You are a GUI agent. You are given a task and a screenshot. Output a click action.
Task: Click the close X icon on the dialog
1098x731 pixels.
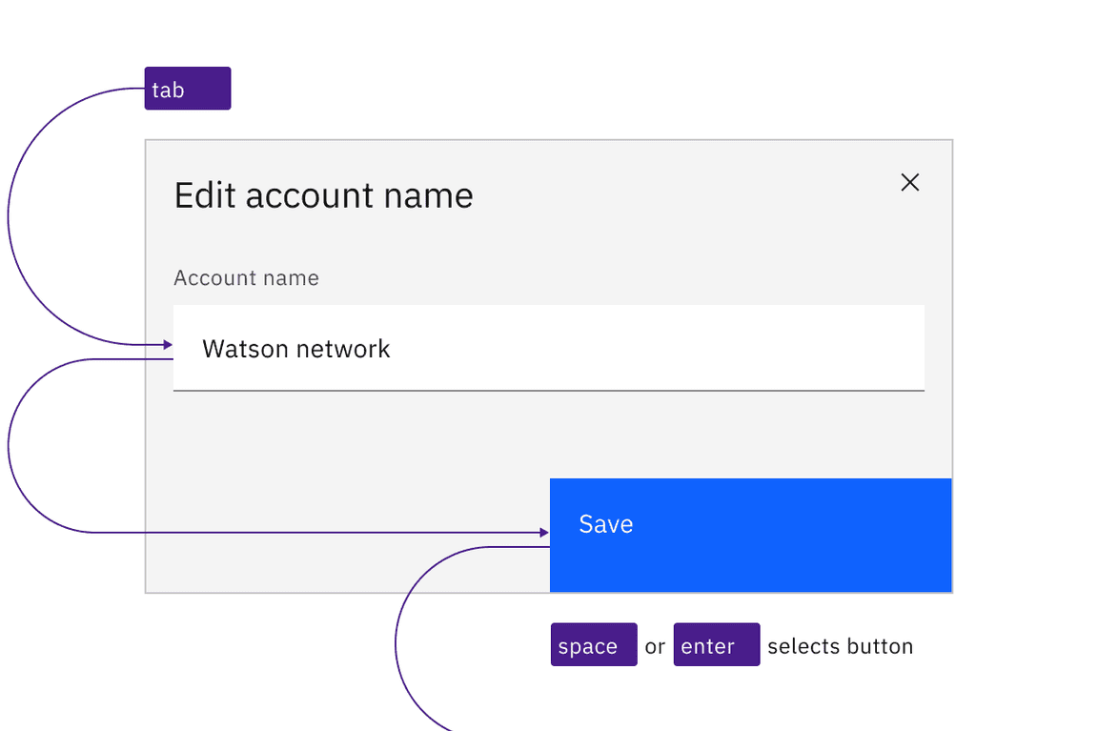(x=909, y=182)
